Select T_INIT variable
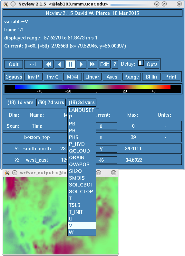The width and height of the screenshot is (185, 256). pos(82,212)
